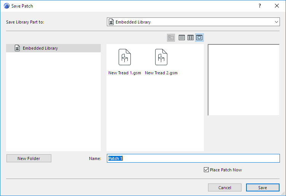
Task: Toggle Place Patch Now checkbox
Action: (x=206, y=170)
